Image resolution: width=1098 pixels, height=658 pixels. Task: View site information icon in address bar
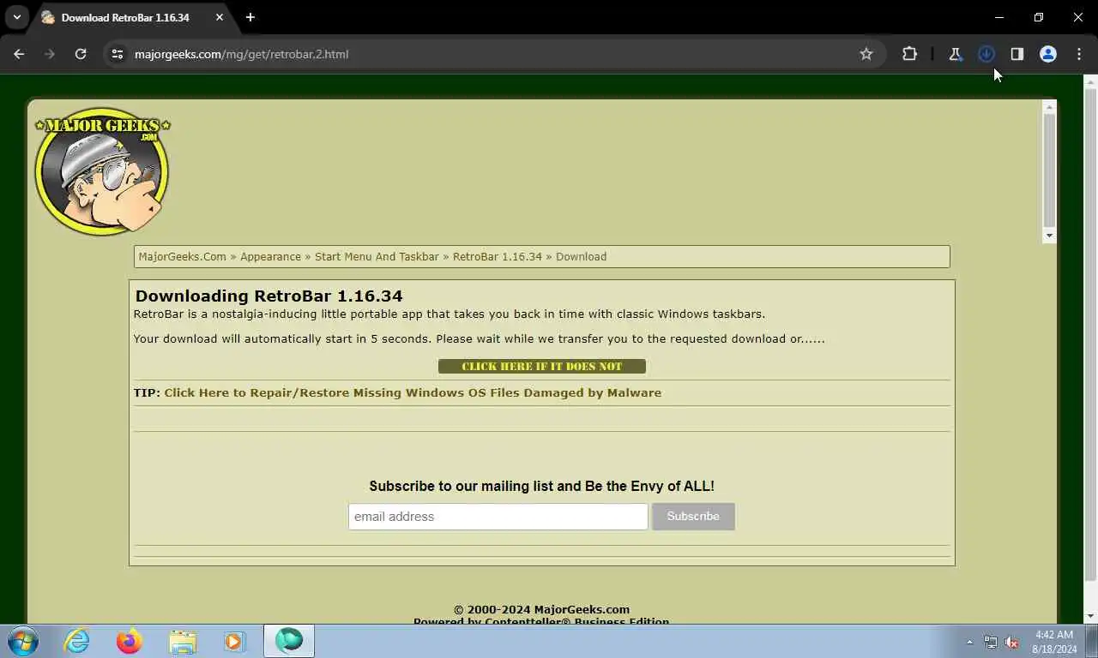pos(118,54)
